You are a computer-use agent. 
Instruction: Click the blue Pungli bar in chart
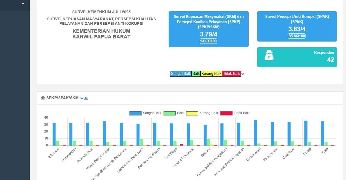pos(306,133)
